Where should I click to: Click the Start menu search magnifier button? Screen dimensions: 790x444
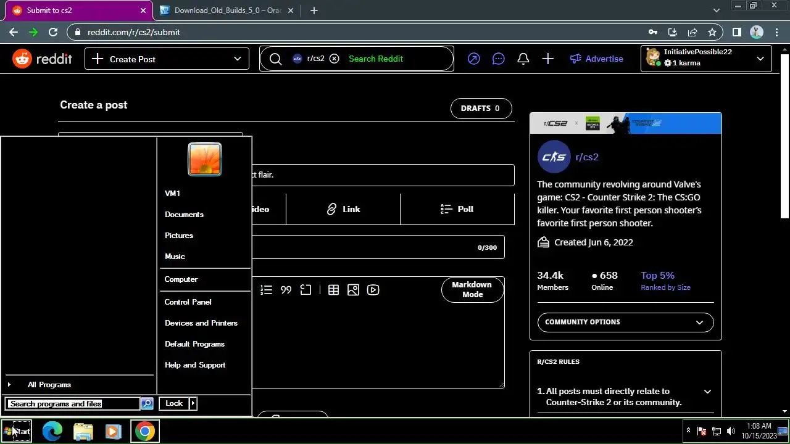click(147, 403)
